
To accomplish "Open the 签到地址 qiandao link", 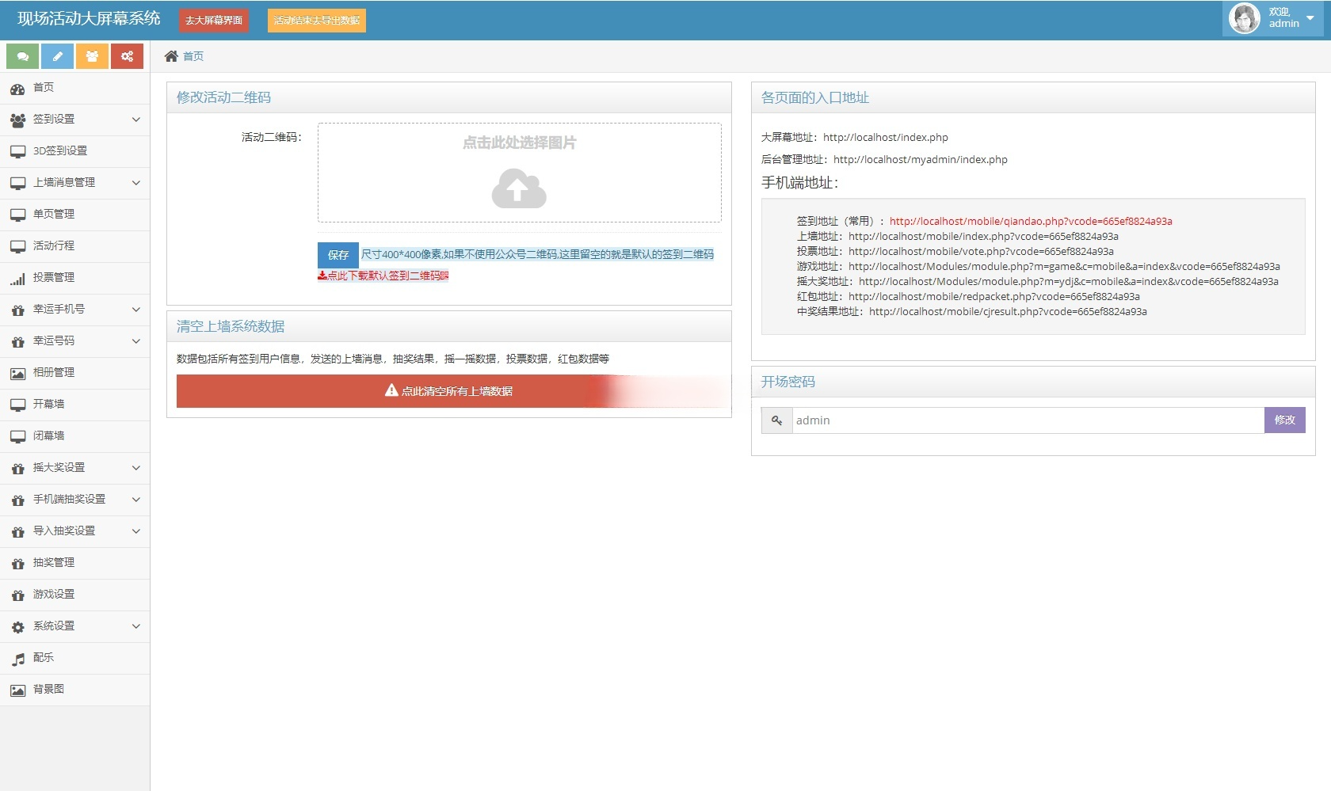I will point(1030,221).
